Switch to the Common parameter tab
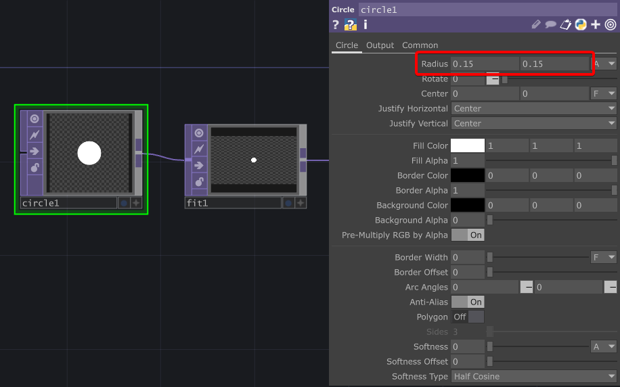This screenshot has width=620, height=387. point(420,45)
